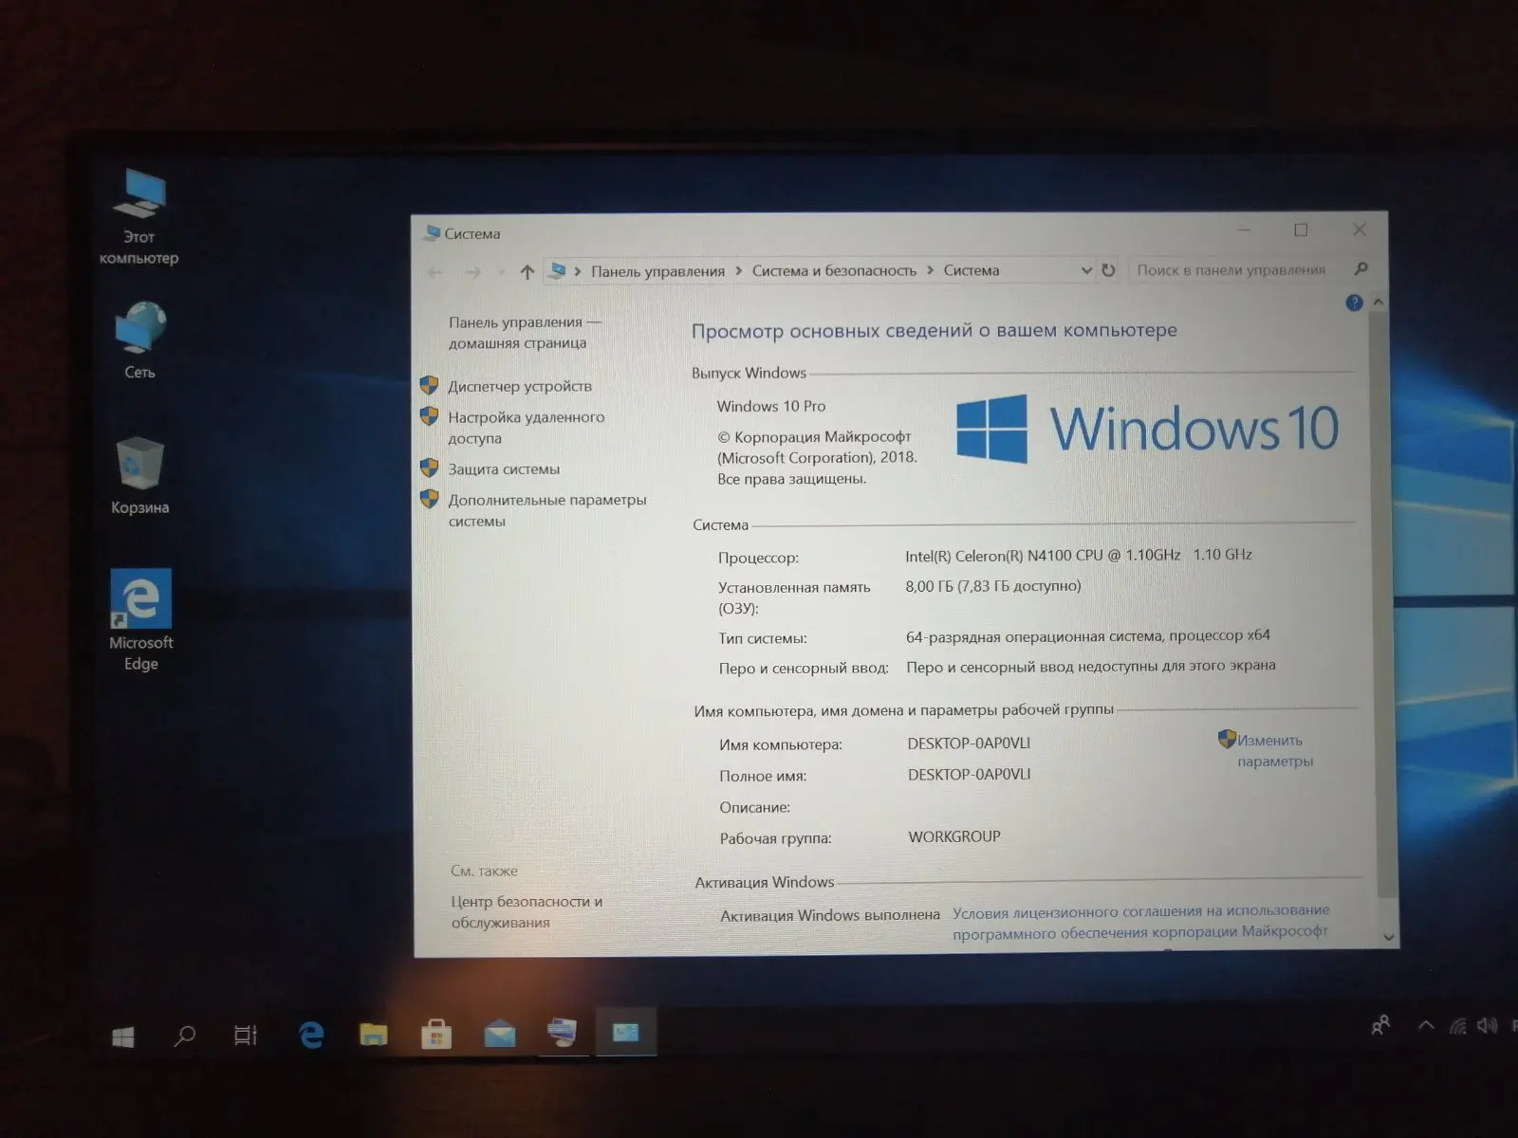Click the Help question mark icon

point(1354,303)
